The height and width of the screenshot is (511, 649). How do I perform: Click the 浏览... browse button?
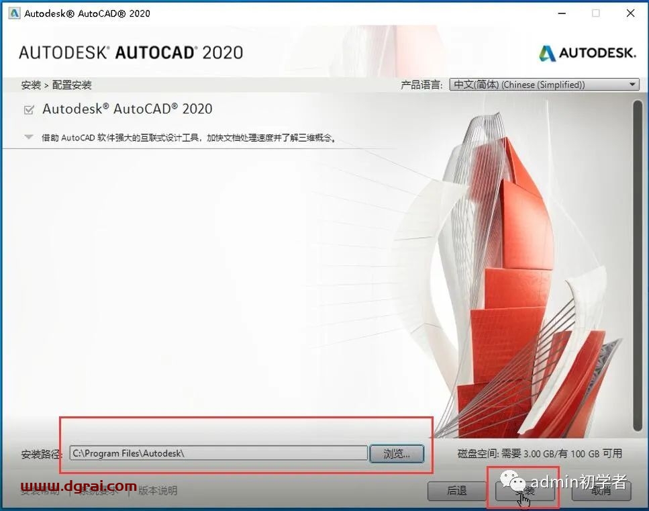point(397,453)
